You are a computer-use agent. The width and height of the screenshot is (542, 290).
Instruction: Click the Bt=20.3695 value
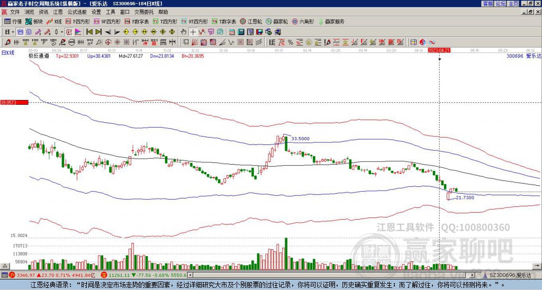(x=193, y=56)
